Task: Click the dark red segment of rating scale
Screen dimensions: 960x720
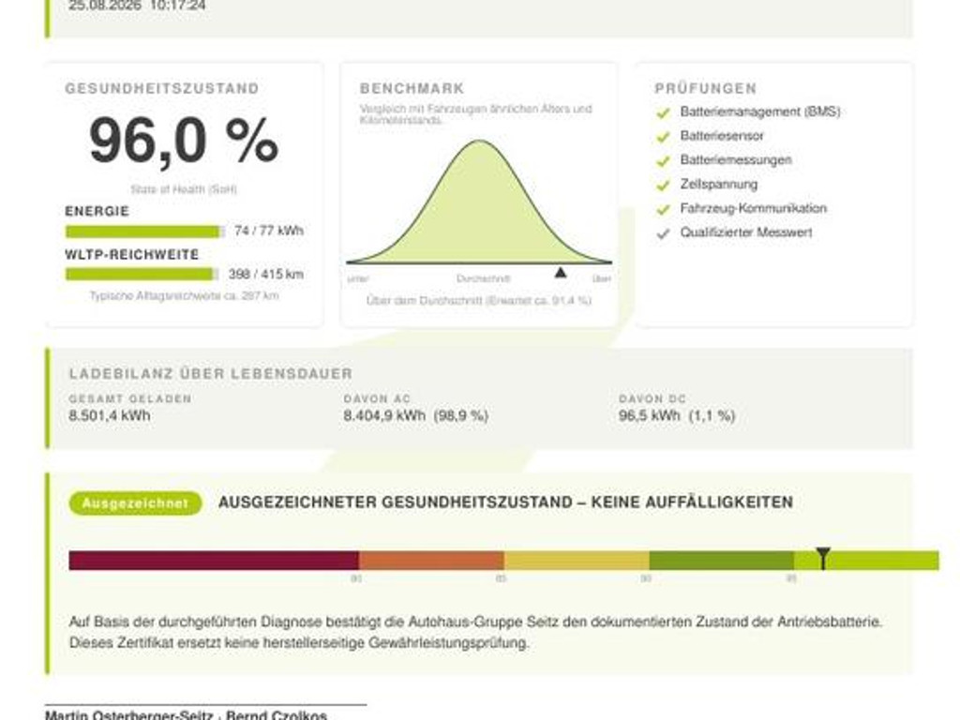Action: [214, 561]
